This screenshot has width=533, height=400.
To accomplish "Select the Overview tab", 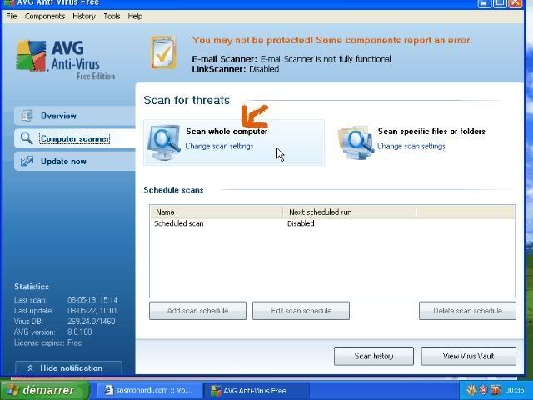I will tap(75, 116).
